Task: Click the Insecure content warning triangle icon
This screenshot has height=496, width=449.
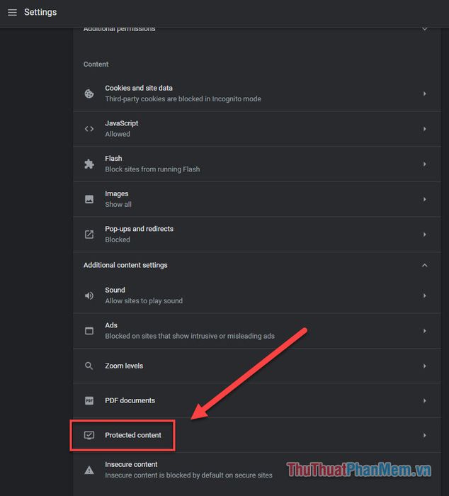Action: coord(89,470)
